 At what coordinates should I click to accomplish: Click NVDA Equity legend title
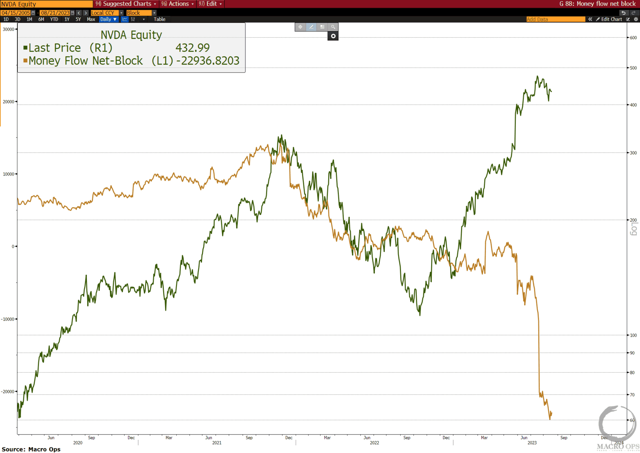[x=131, y=35]
